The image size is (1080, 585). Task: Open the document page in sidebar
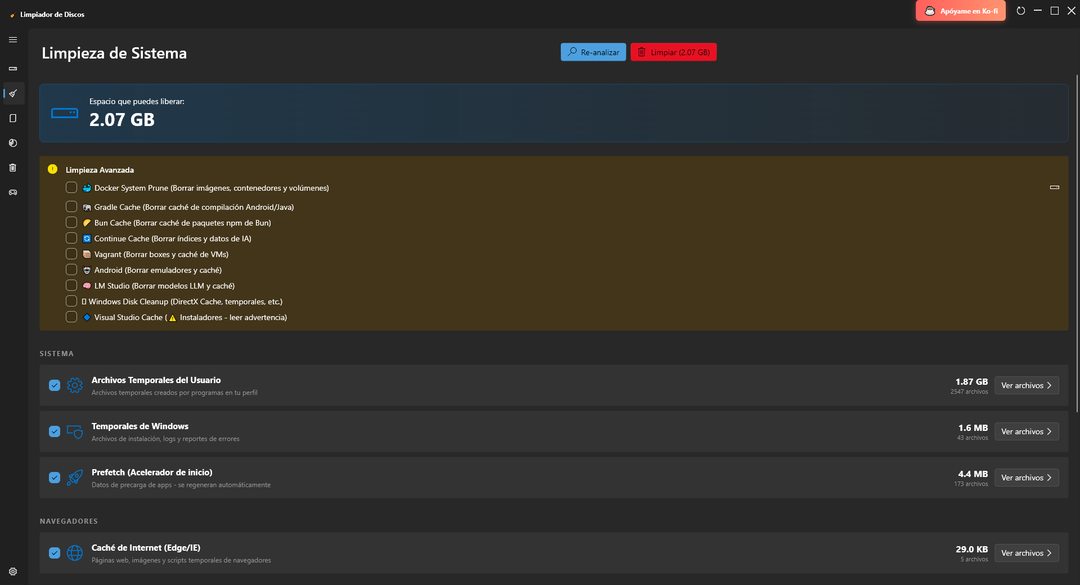[x=13, y=118]
